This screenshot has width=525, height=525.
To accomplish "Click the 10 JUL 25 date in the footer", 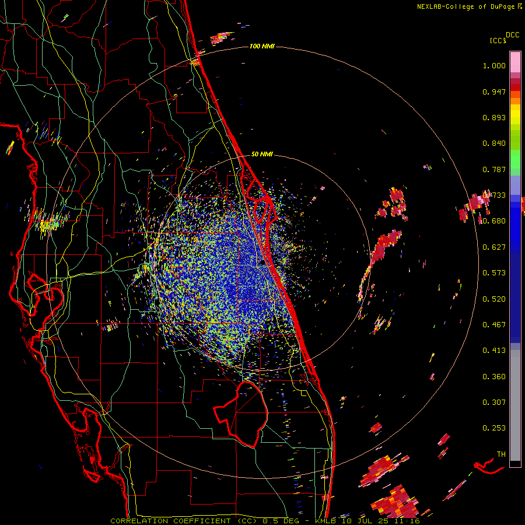I will point(364,521).
